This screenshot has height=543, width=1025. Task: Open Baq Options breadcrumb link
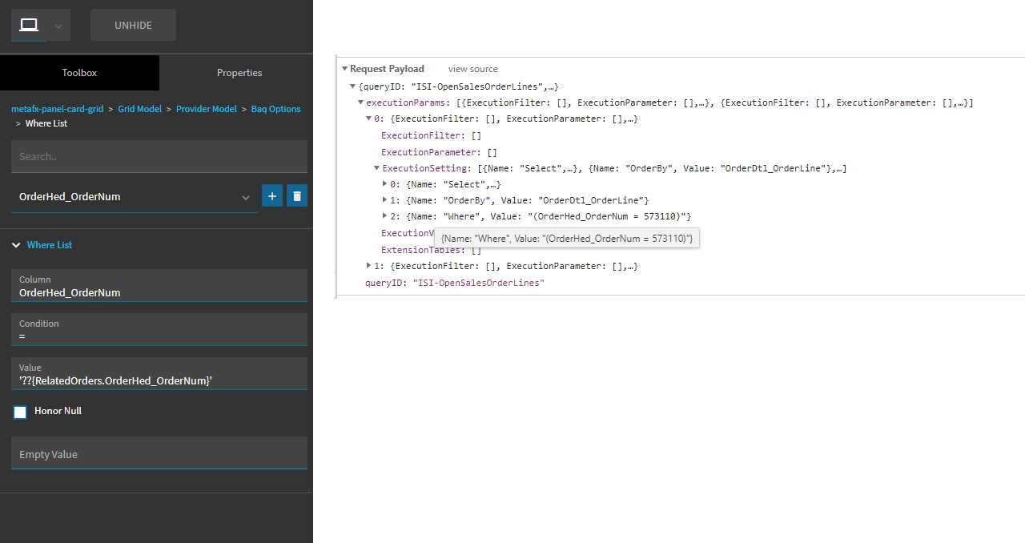[x=275, y=109]
